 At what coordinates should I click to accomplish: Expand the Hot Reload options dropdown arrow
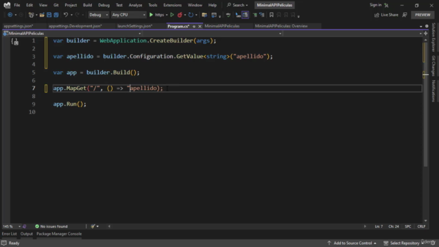click(185, 15)
